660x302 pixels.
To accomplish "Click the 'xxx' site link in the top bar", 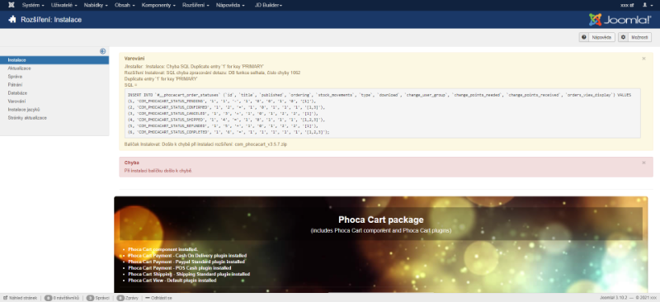I will [627, 5].
